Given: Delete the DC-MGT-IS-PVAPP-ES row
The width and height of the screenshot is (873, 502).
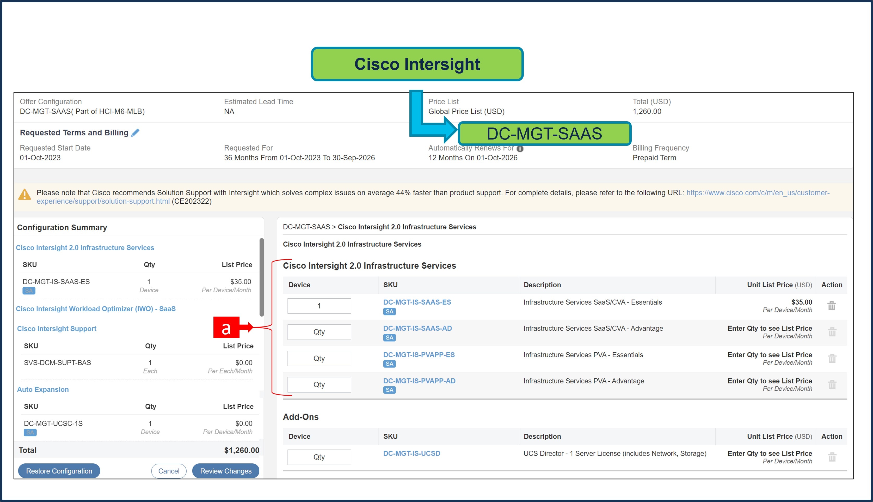Looking at the screenshot, I should click(x=832, y=358).
